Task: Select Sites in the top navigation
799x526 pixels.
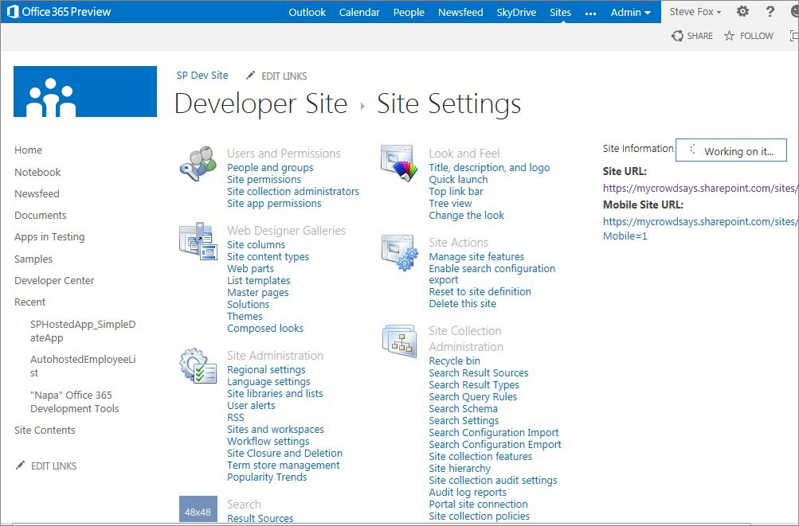Action: click(560, 12)
